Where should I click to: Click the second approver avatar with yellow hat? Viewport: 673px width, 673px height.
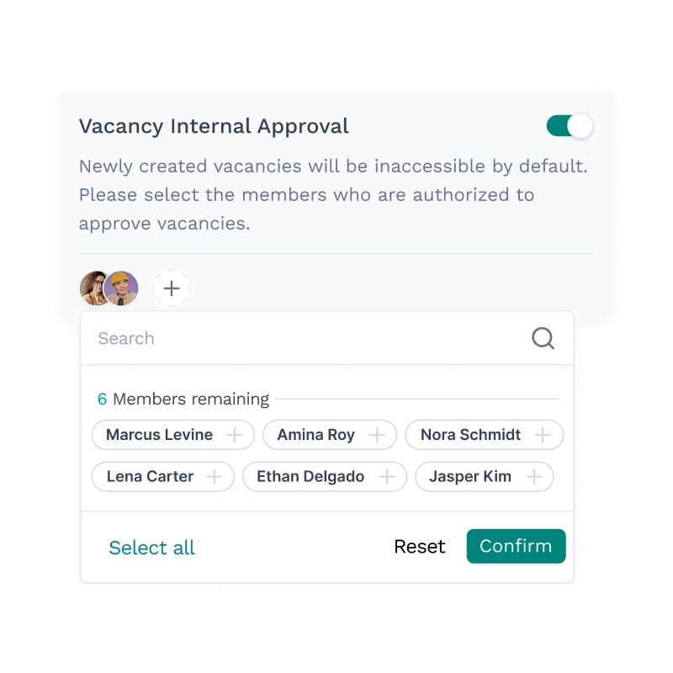pyautogui.click(x=123, y=289)
